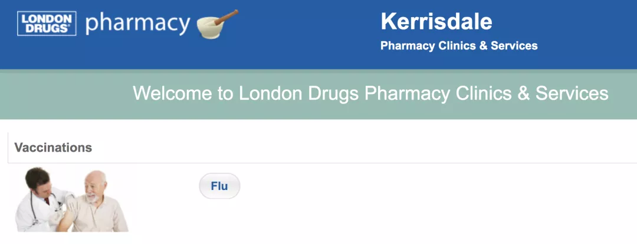
Task: Click the Pharmacy Clinics & Services subtitle
Action: pyautogui.click(x=459, y=46)
